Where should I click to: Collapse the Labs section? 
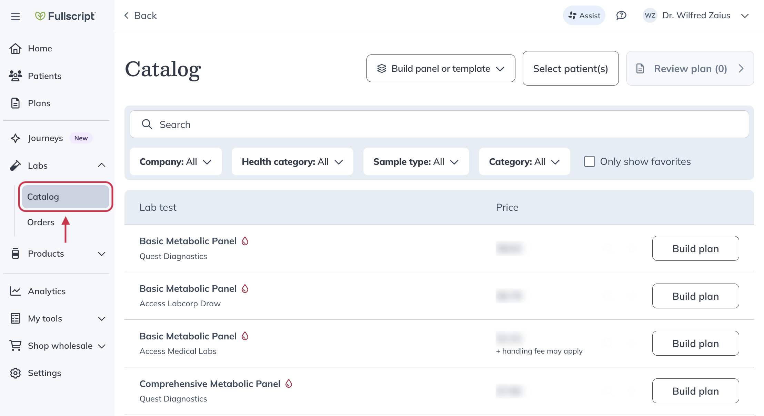tap(102, 165)
